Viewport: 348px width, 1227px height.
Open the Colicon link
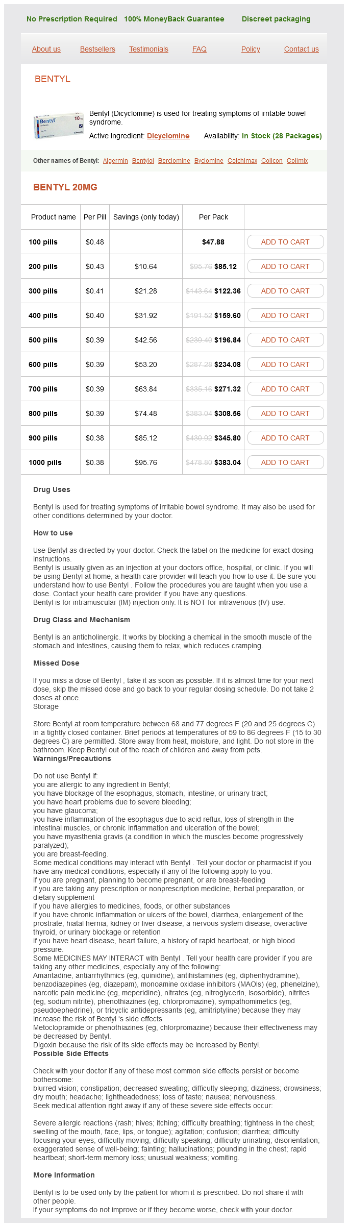pos(272,161)
